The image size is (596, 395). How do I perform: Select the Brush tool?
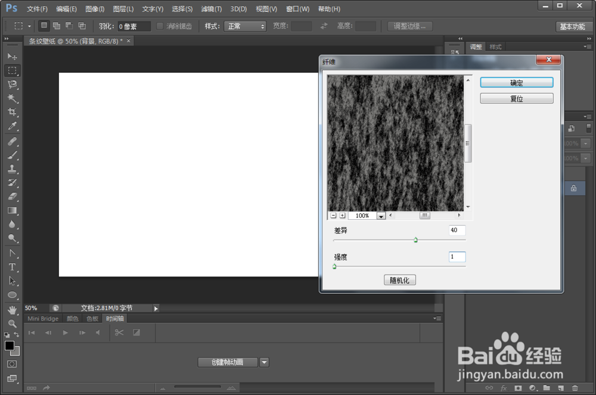[12, 155]
